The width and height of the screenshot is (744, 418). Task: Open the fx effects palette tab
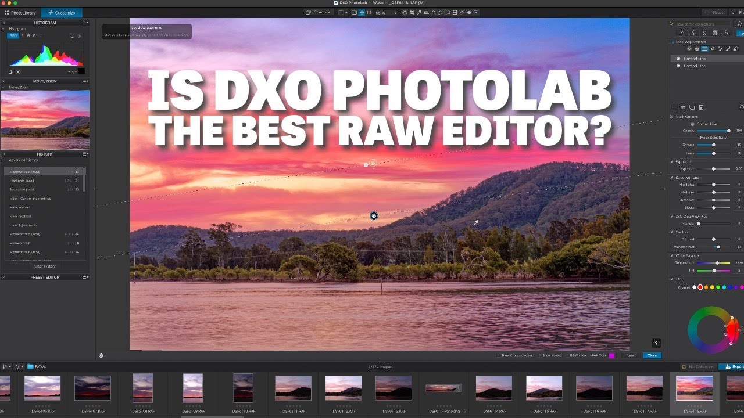pos(727,33)
